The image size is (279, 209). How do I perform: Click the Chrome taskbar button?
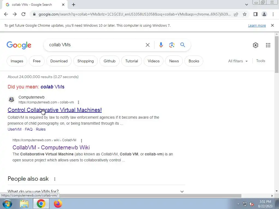(41, 204)
